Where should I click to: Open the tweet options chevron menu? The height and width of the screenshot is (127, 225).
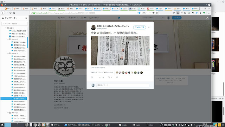149,28
